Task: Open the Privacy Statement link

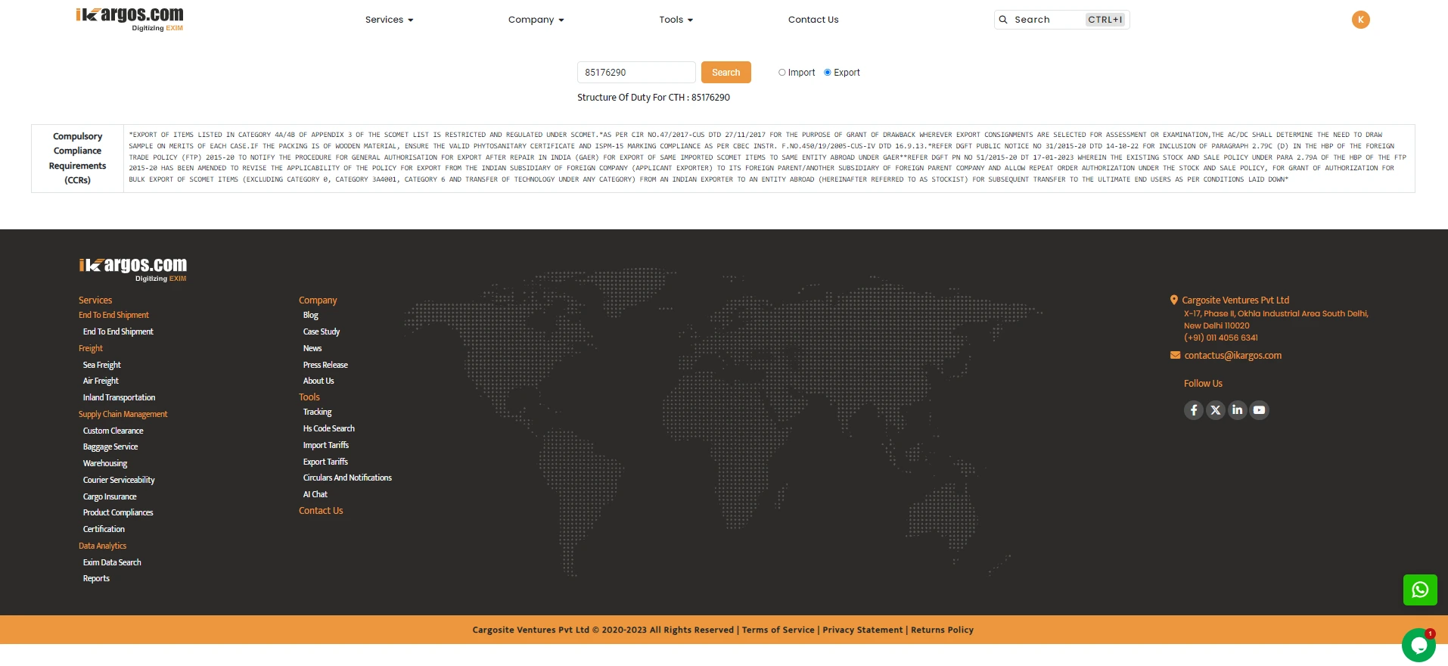Action: 862,630
